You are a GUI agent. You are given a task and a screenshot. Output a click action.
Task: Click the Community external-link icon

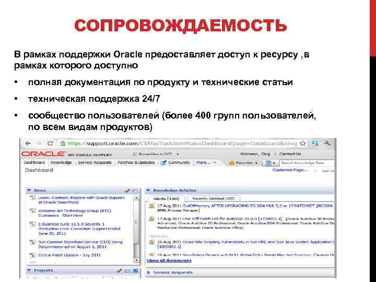click(163, 163)
